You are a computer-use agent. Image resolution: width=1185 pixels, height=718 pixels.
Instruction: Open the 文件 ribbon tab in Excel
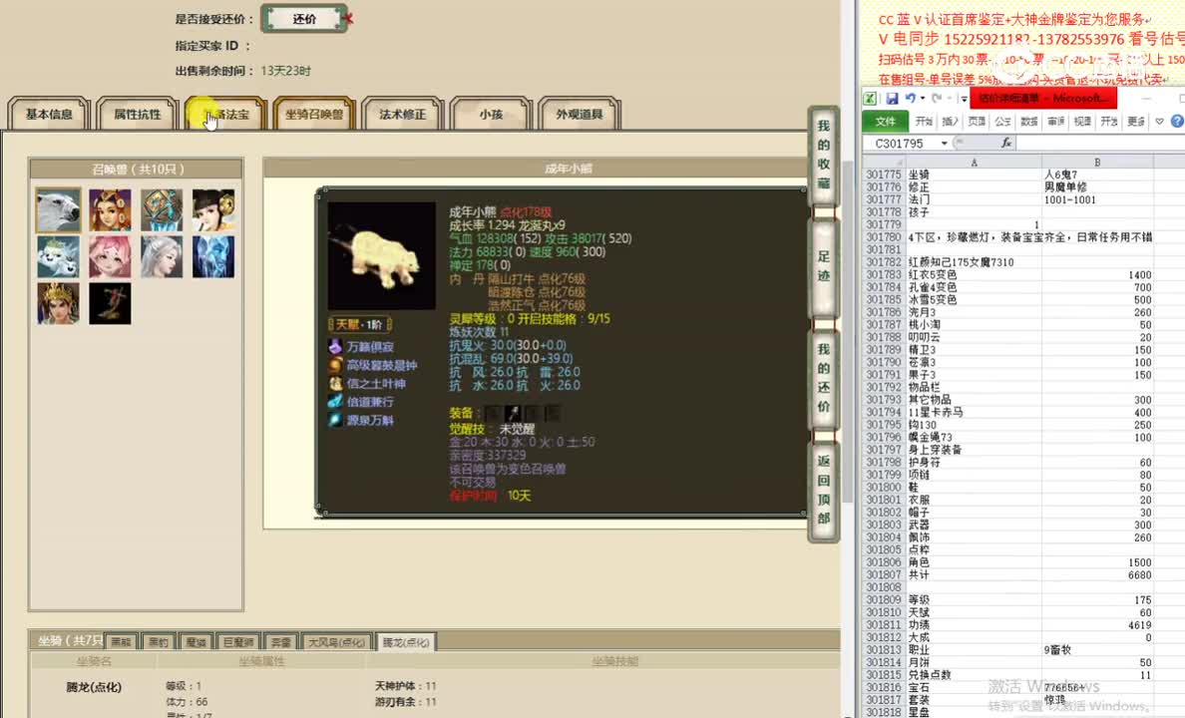[888, 121]
